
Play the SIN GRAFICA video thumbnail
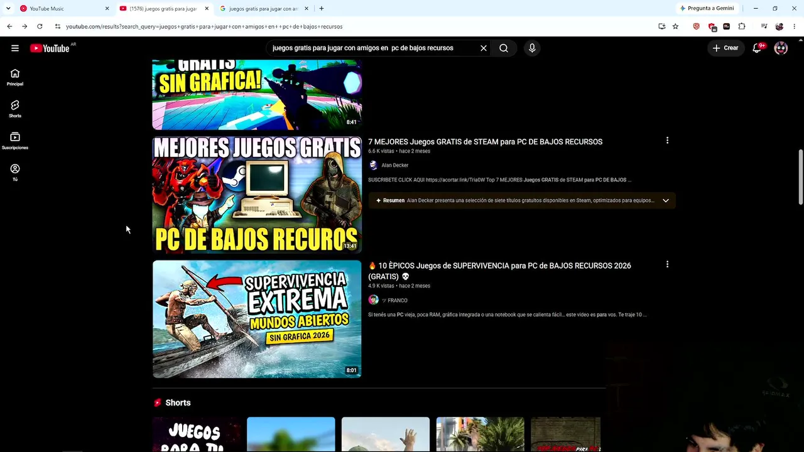257,95
